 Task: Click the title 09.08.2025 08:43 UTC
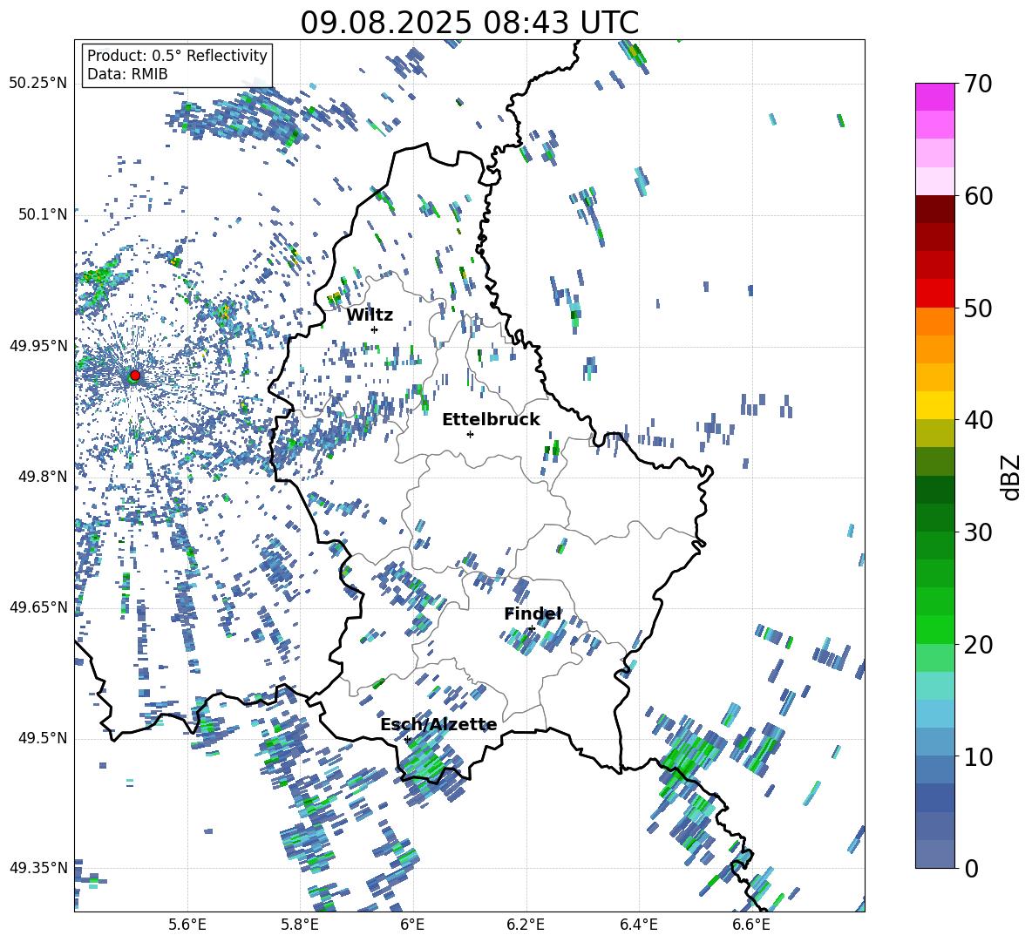coord(470,23)
